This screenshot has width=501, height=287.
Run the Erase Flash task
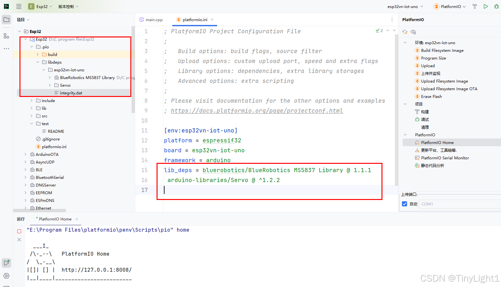tap(431, 97)
